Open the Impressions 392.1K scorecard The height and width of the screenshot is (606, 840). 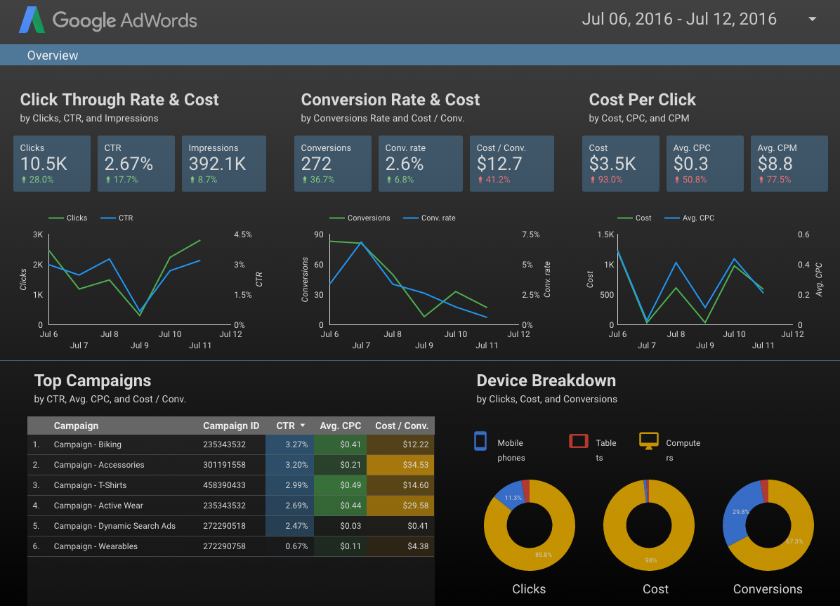coord(224,164)
